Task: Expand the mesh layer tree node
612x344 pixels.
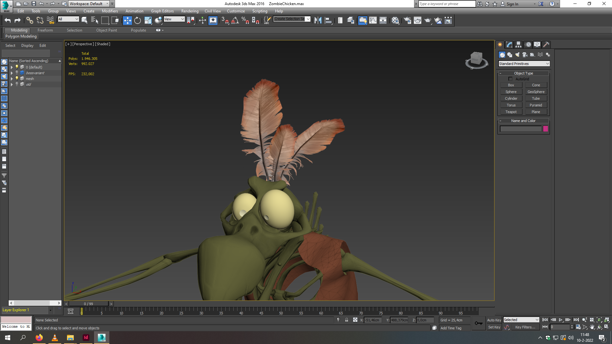Action: (x=12, y=79)
